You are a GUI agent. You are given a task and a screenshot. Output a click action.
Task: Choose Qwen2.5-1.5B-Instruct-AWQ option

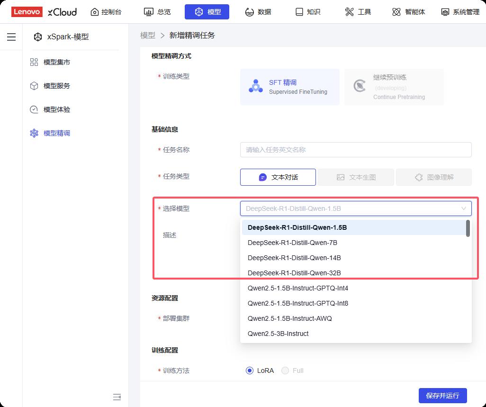pos(354,319)
